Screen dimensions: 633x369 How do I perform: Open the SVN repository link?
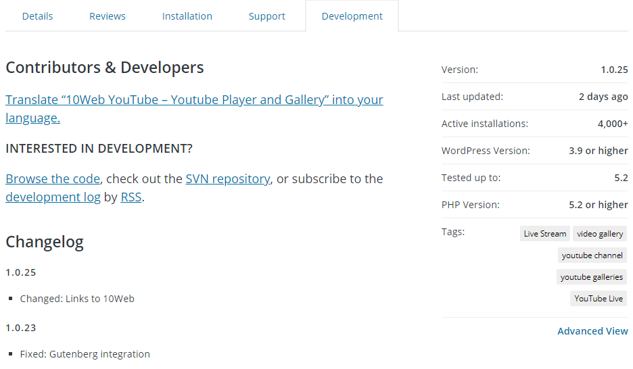point(228,179)
